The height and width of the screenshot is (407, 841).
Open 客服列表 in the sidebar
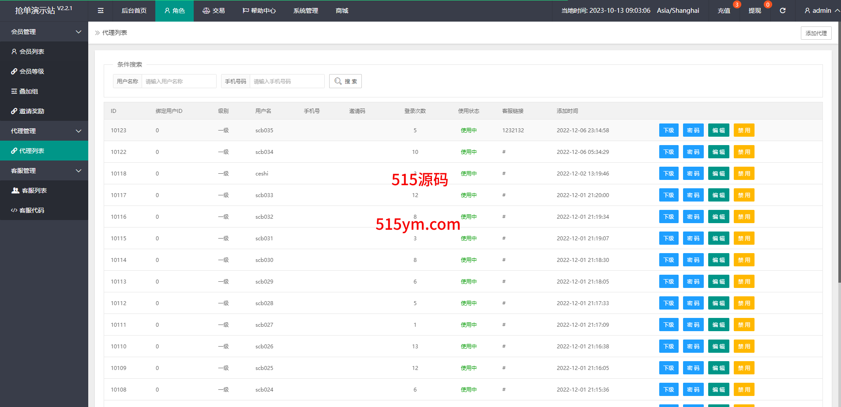tap(34, 190)
